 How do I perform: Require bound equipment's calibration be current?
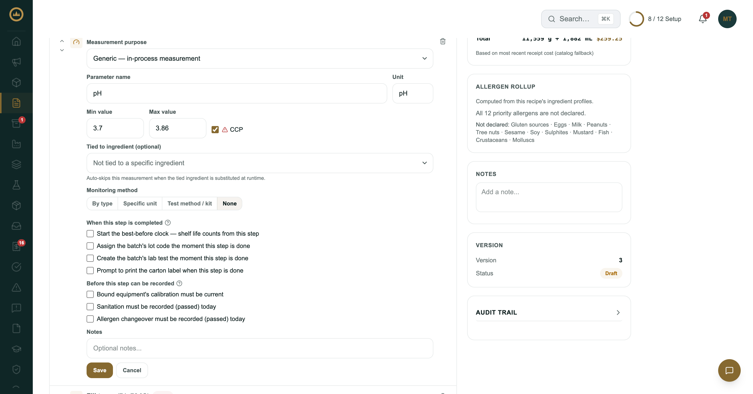pos(90,294)
